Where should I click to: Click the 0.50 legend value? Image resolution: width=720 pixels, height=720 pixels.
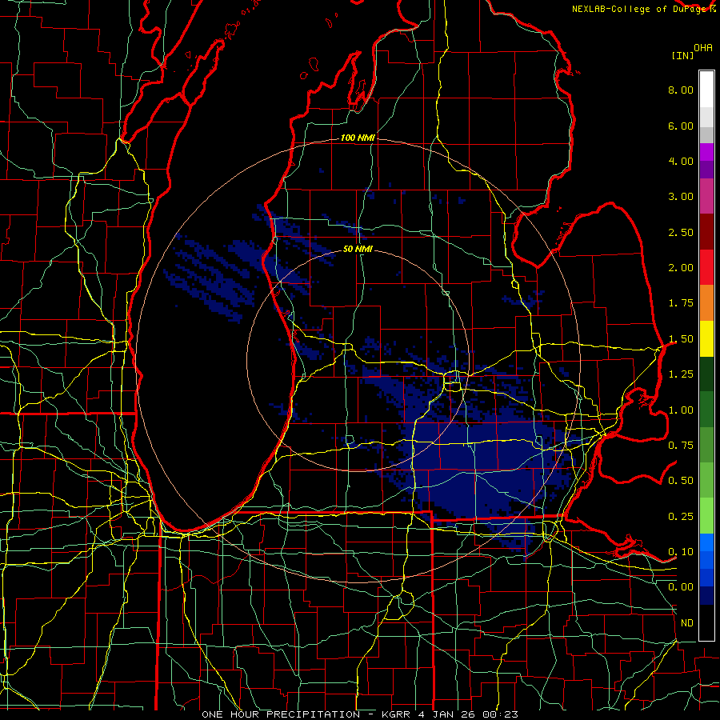[681, 481]
